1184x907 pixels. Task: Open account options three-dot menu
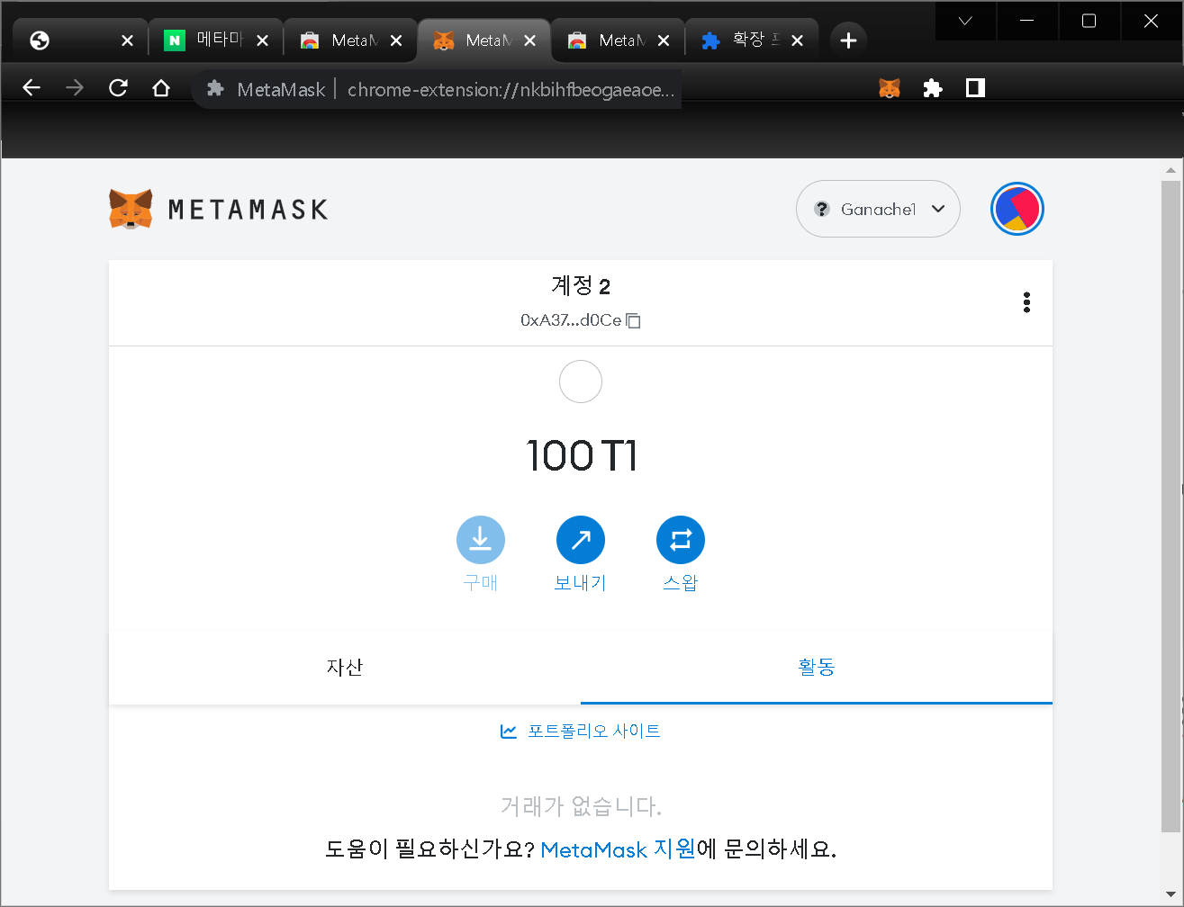click(x=1026, y=302)
